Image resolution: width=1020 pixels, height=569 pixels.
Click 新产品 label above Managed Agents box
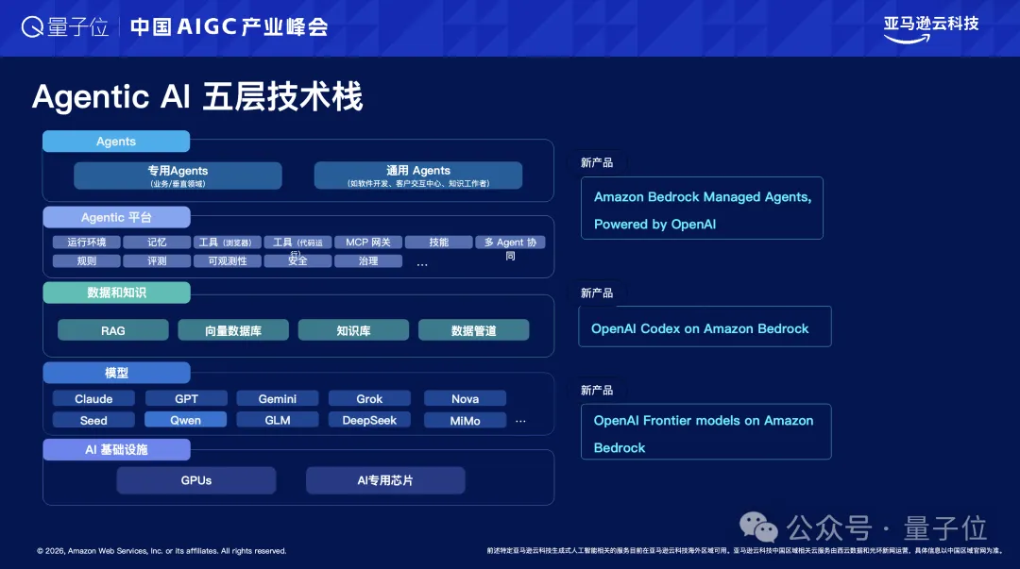coord(597,162)
